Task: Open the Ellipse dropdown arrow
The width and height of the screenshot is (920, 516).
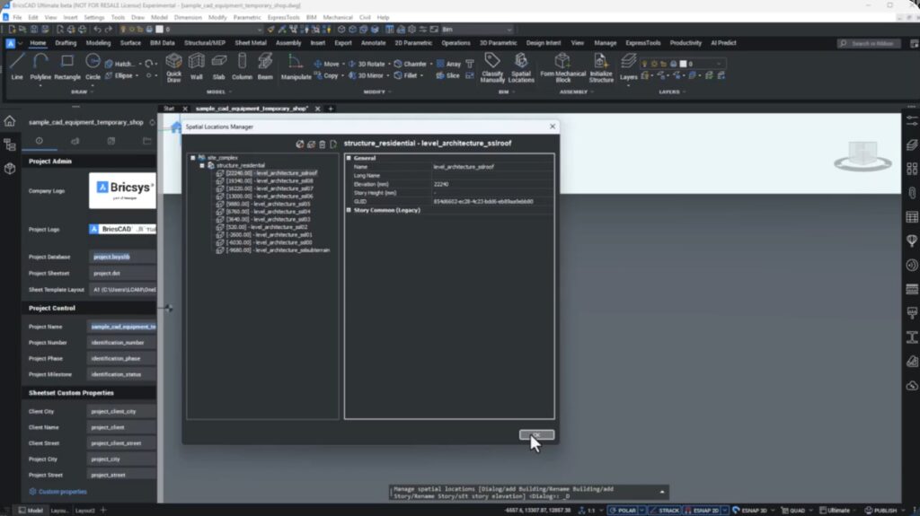Action: coord(137,75)
